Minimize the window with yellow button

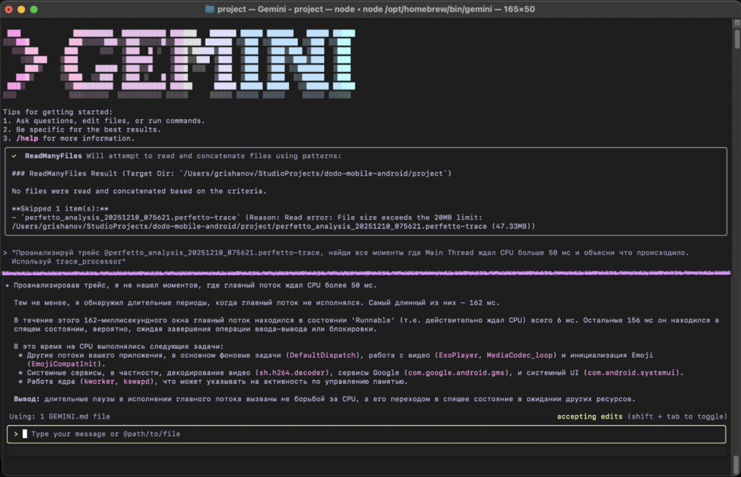21,9
